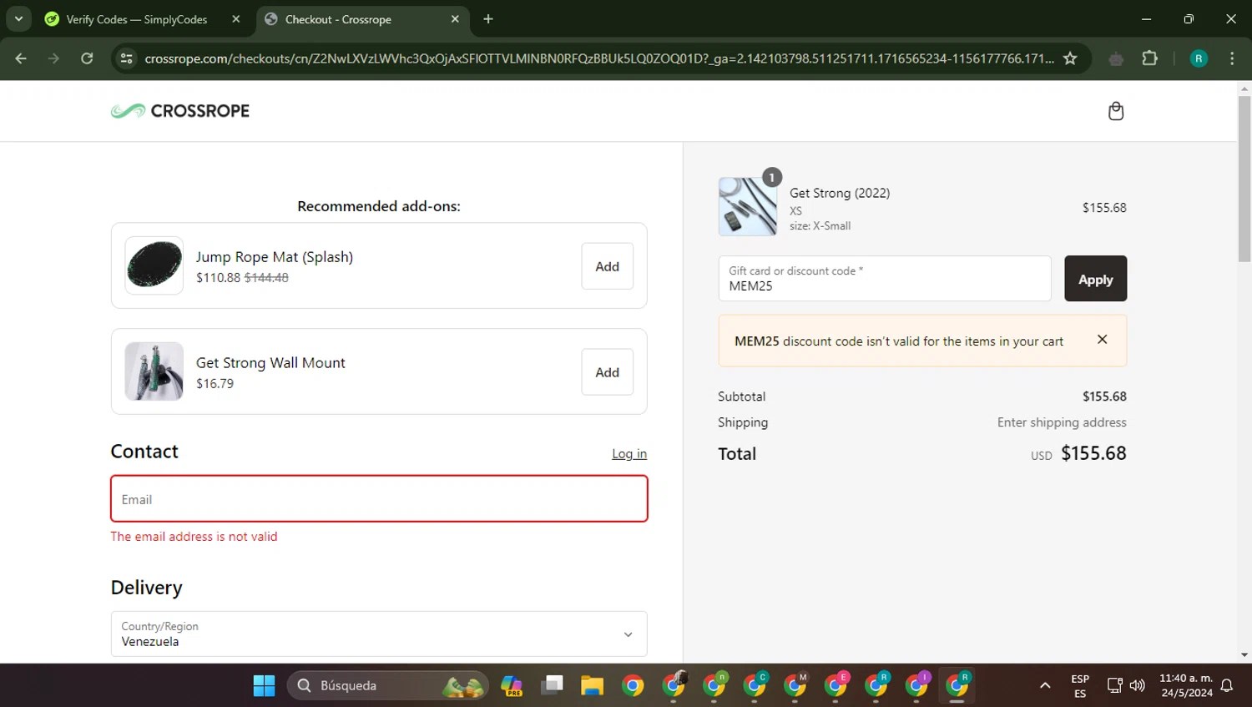
Task: Dismiss the MEM25 invalid code message
Action: click(x=1102, y=340)
